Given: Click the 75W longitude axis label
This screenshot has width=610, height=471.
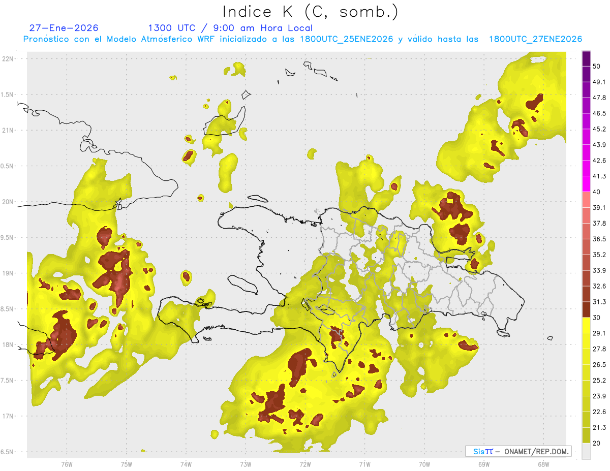Looking at the screenshot, I should click(x=127, y=464).
